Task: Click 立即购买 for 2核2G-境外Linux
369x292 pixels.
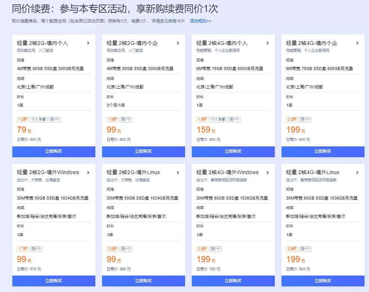Action: pyautogui.click(x=143, y=281)
